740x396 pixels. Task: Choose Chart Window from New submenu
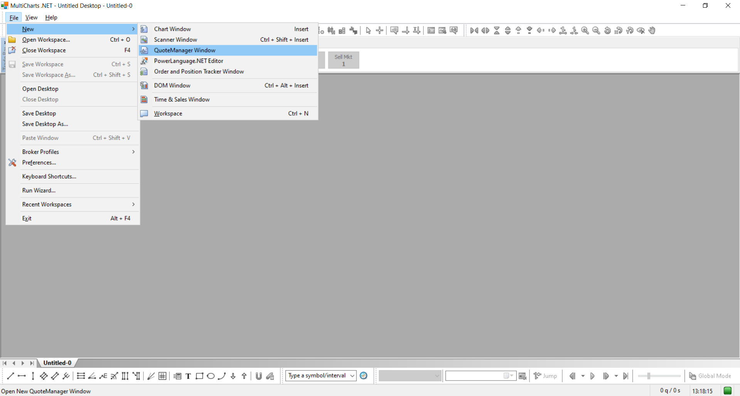click(x=228, y=29)
